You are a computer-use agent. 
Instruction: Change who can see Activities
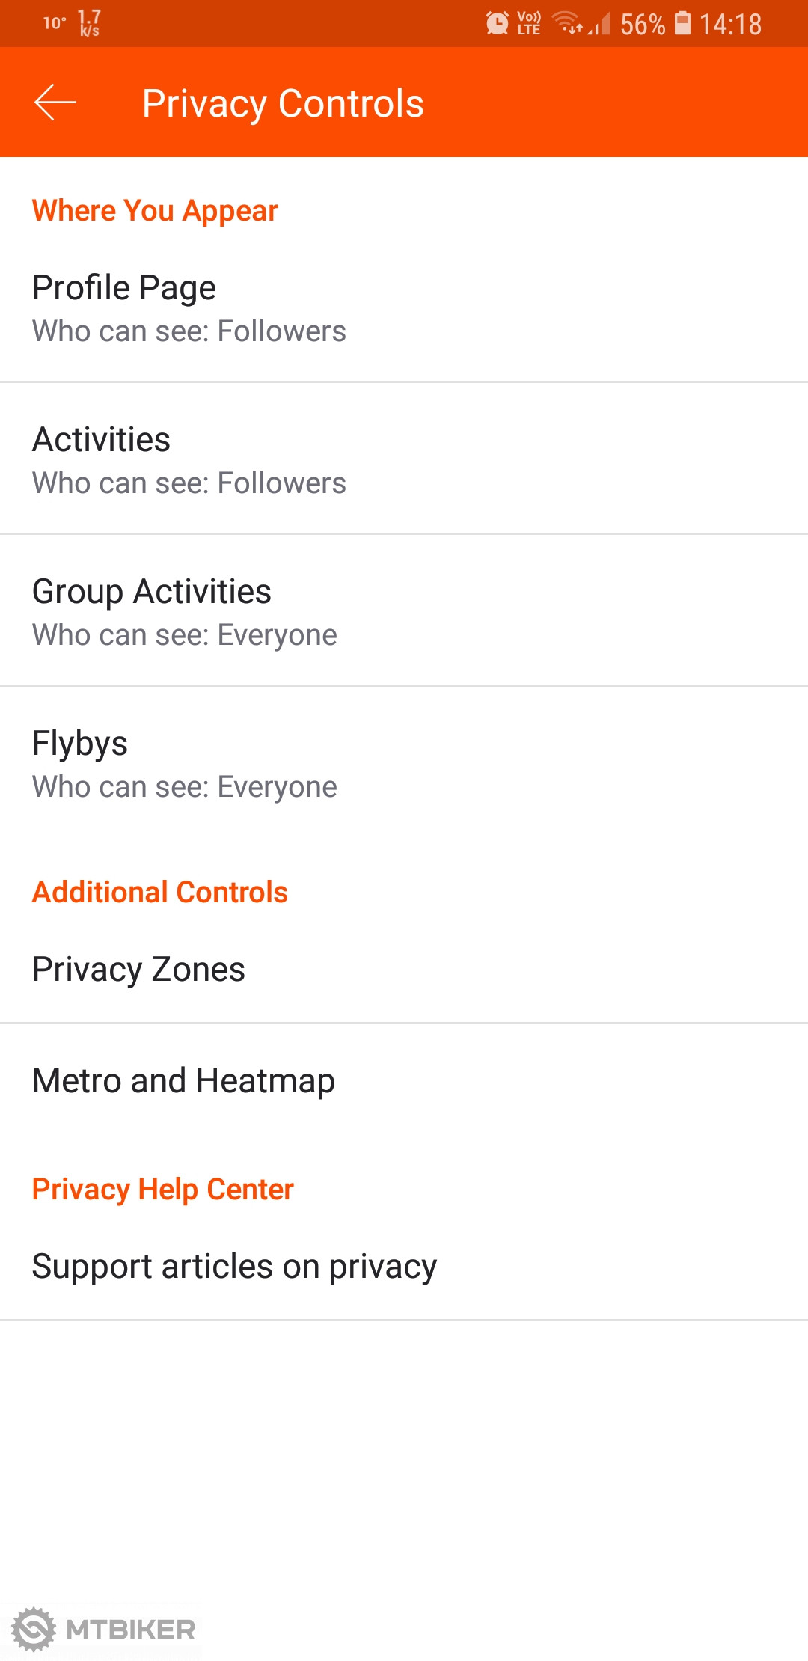(x=404, y=459)
